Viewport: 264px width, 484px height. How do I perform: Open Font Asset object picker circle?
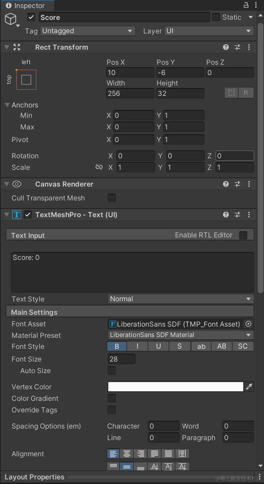[x=248, y=324]
